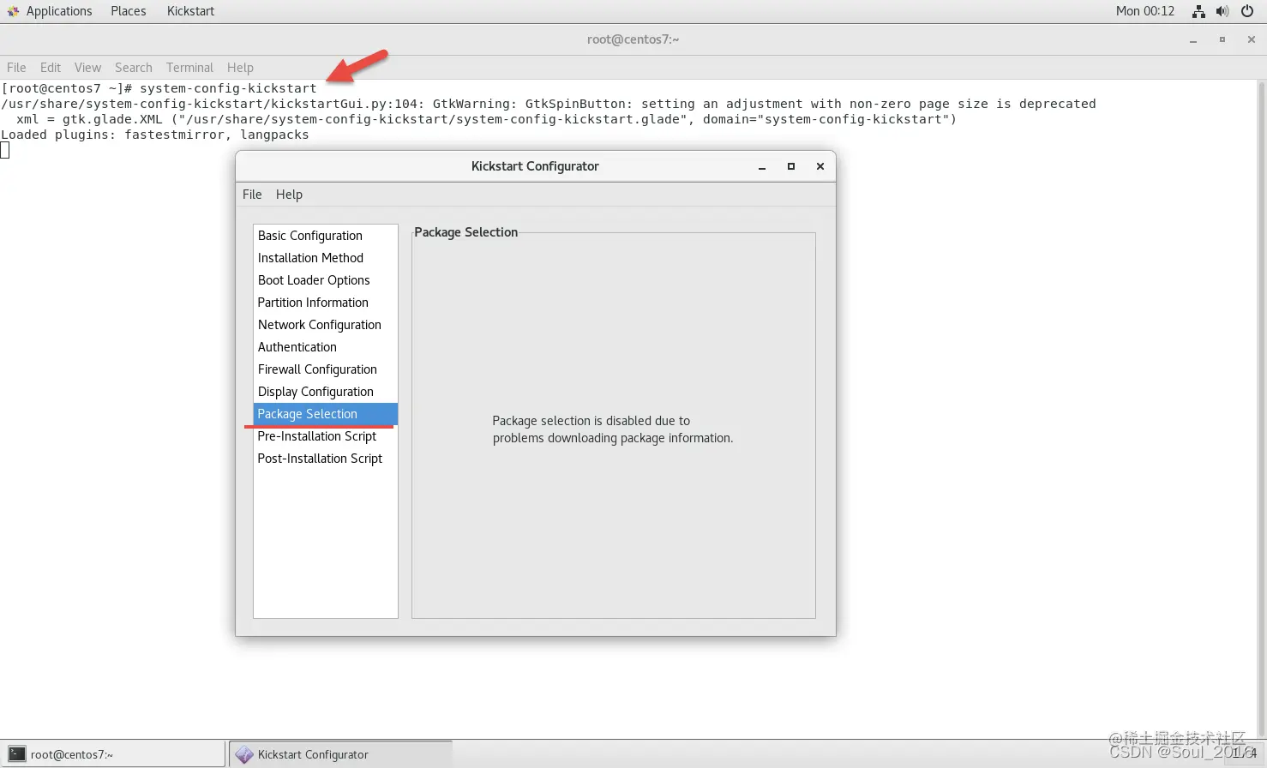Click the root@centos7 taskbar button
Screen dimensions: 1267x768
click(x=112, y=754)
